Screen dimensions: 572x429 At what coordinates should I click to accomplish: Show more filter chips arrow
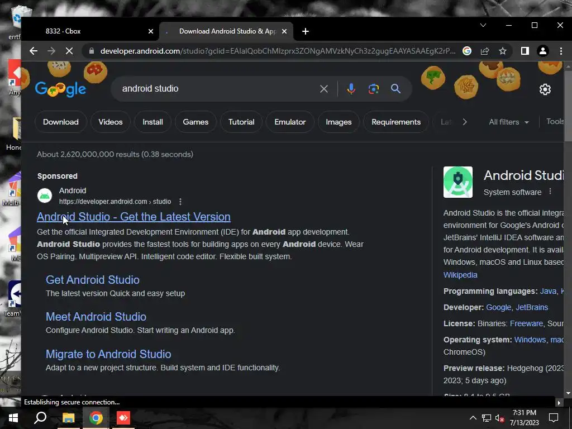point(464,122)
